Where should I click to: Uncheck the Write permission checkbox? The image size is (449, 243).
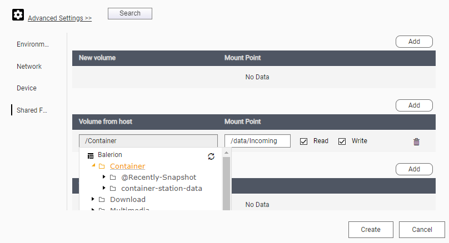pos(342,141)
